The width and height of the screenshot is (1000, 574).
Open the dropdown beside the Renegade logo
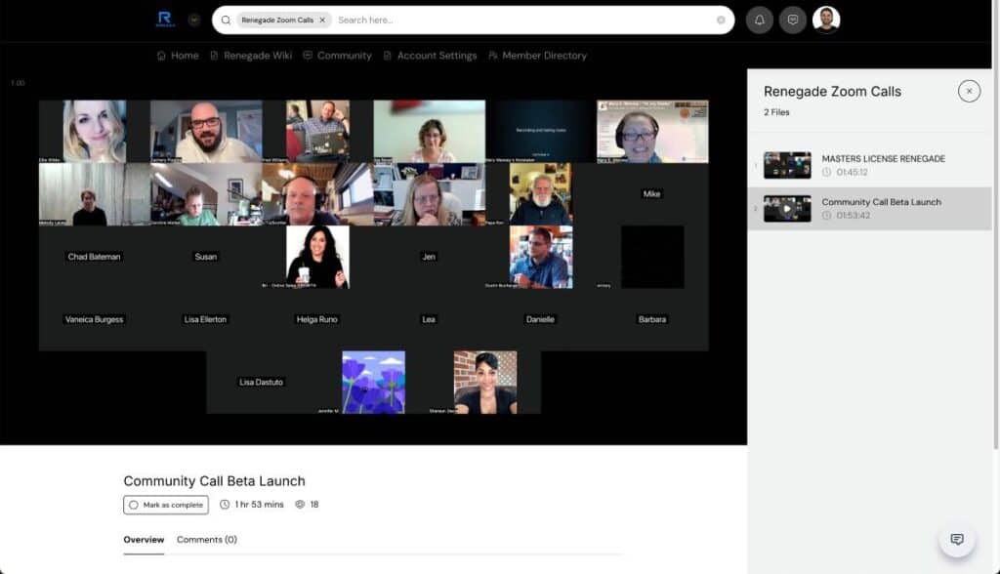[x=194, y=20]
